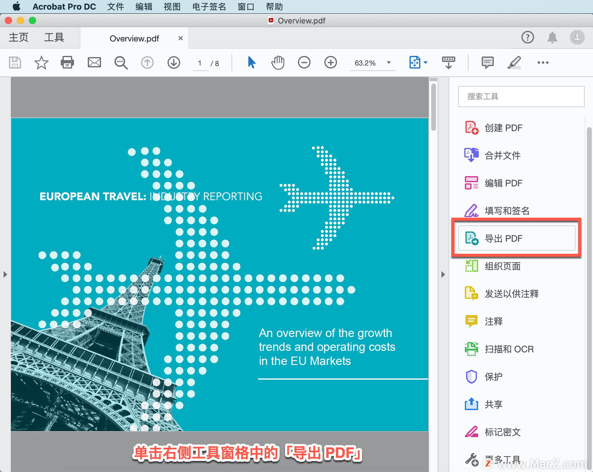The width and height of the screenshot is (593, 472).
Task: Open 扫描和 OCR tool
Action: (509, 349)
